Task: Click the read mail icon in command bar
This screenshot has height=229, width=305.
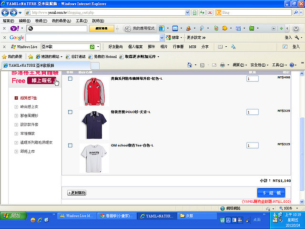Action: [214, 65]
